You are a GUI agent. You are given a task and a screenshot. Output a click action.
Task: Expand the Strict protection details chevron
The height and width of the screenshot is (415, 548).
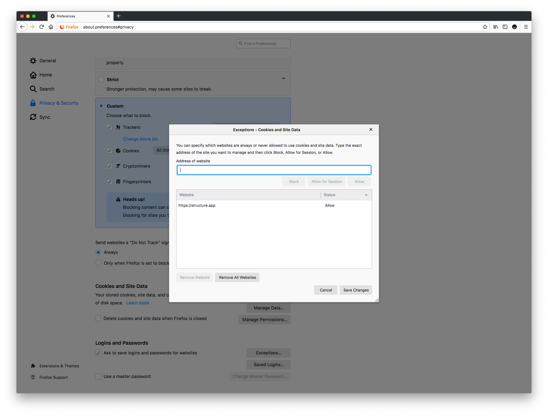283,78
